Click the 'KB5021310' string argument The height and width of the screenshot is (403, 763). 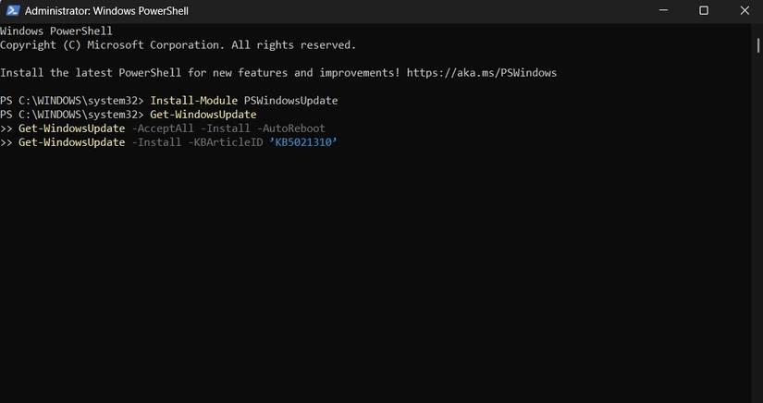[302, 142]
